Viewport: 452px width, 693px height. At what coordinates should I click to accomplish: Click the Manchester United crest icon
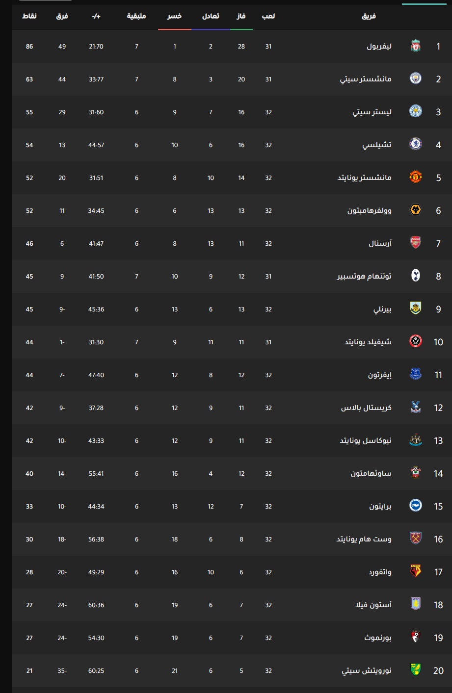(x=416, y=178)
